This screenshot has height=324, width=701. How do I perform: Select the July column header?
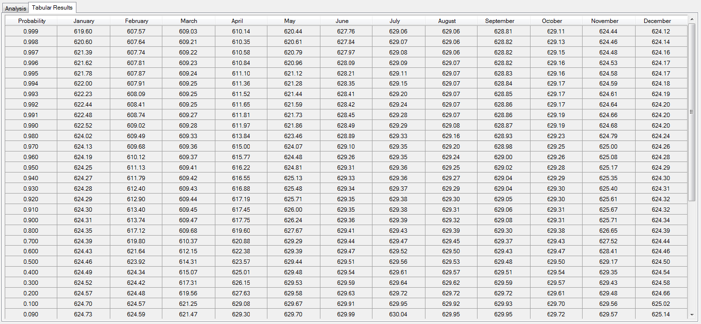(x=394, y=21)
